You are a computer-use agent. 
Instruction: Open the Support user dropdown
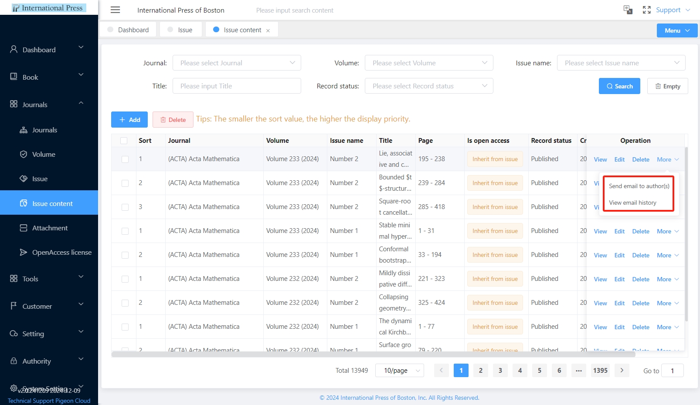673,10
